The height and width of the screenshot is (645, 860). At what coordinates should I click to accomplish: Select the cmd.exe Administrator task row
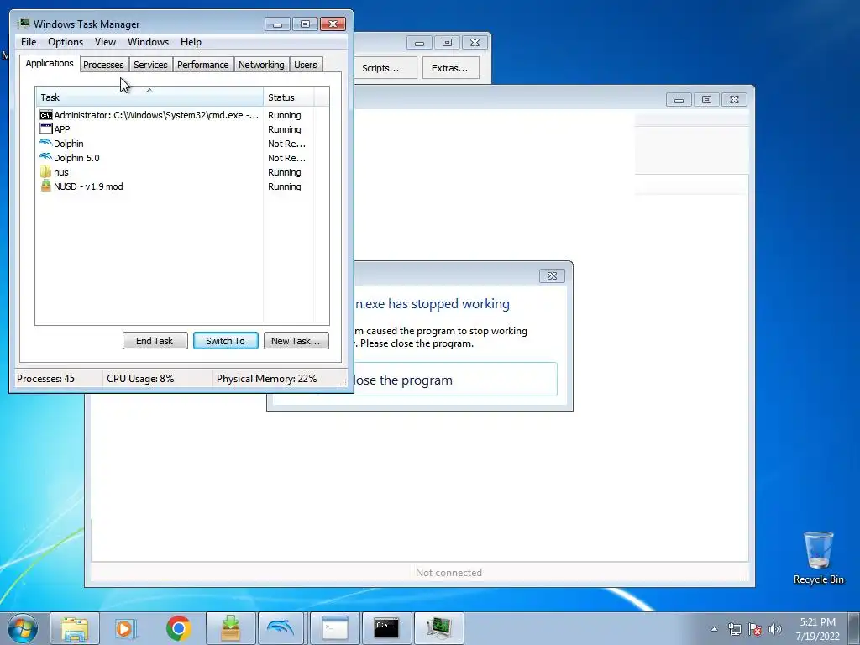click(182, 115)
